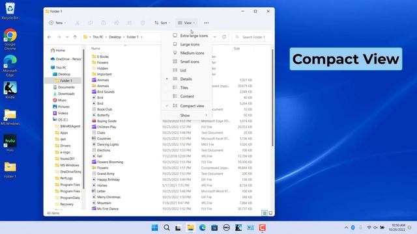Screen dimensions: 417x234
Task: Open Microsoft Edge desktop icon
Action: pyautogui.click(x=10, y=66)
